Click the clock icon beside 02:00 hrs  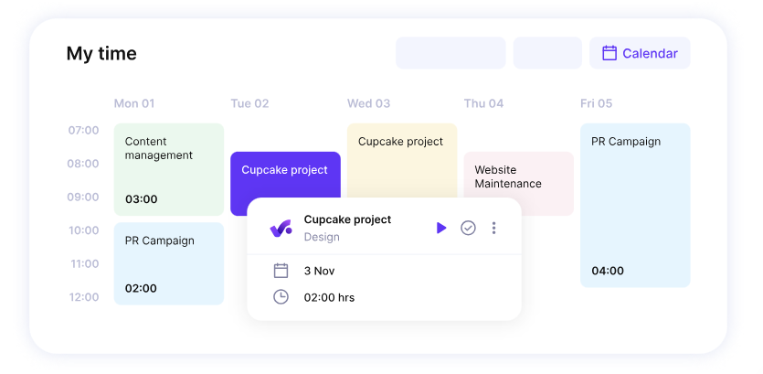click(281, 297)
